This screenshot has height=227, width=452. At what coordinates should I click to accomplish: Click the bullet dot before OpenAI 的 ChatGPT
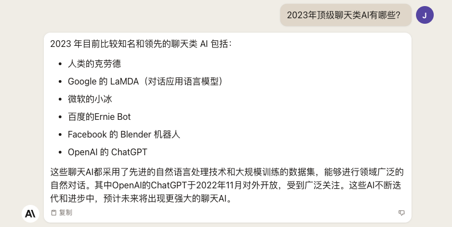click(x=60, y=152)
